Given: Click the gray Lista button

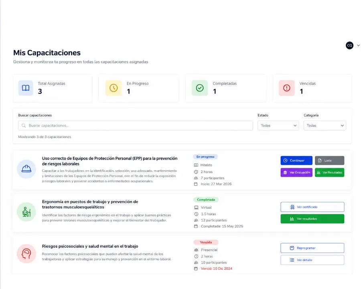Looking at the screenshot, I should point(329,161).
